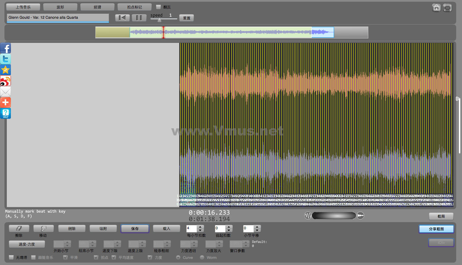Switch to the 波形 waveform view
Image resolution: width=462 pixels, height=265 pixels.
pyautogui.click(x=60, y=7)
